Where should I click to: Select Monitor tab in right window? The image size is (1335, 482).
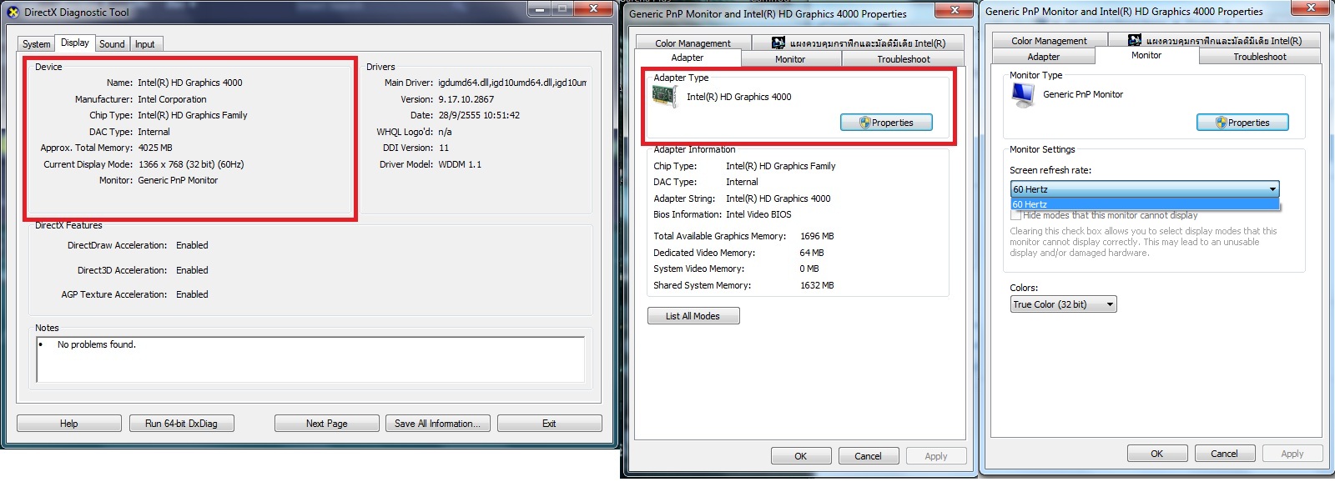(x=1146, y=55)
